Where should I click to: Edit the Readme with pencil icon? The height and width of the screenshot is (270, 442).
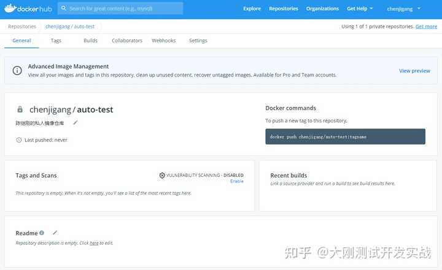55,233
